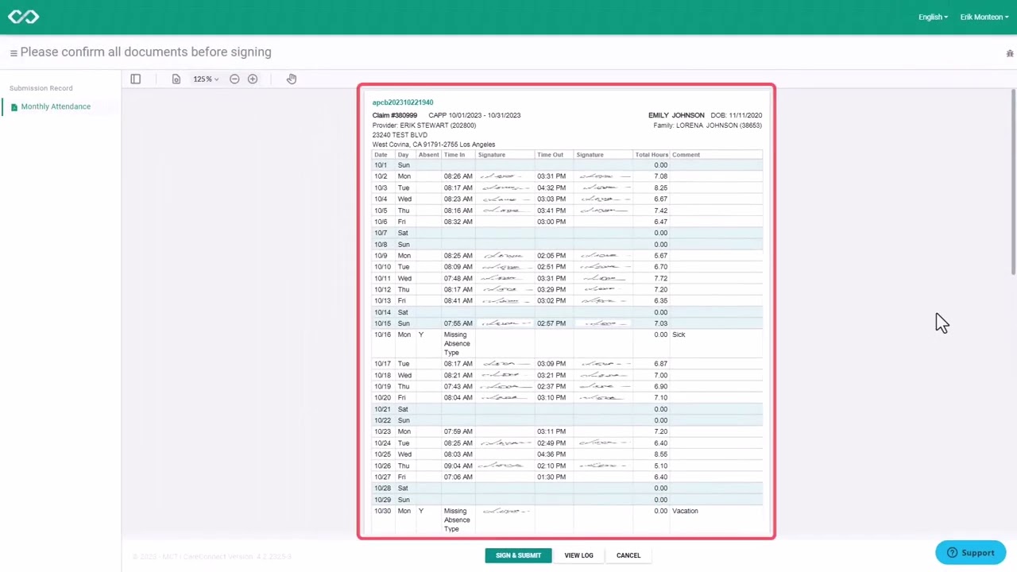Screen dimensions: 1017x572
Task: Click the 10/25 total hours 8.55
Action: (x=660, y=454)
